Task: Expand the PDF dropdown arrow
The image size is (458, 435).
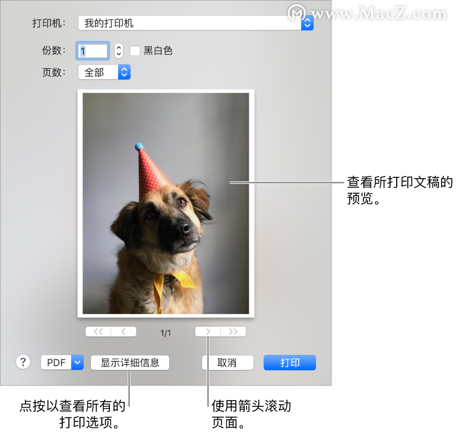Action: click(78, 363)
